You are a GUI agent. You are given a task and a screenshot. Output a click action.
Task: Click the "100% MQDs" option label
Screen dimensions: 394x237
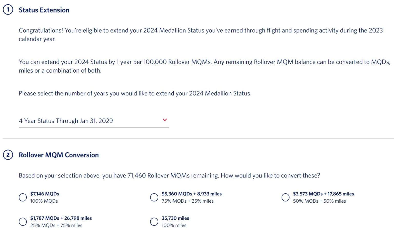coord(44,201)
